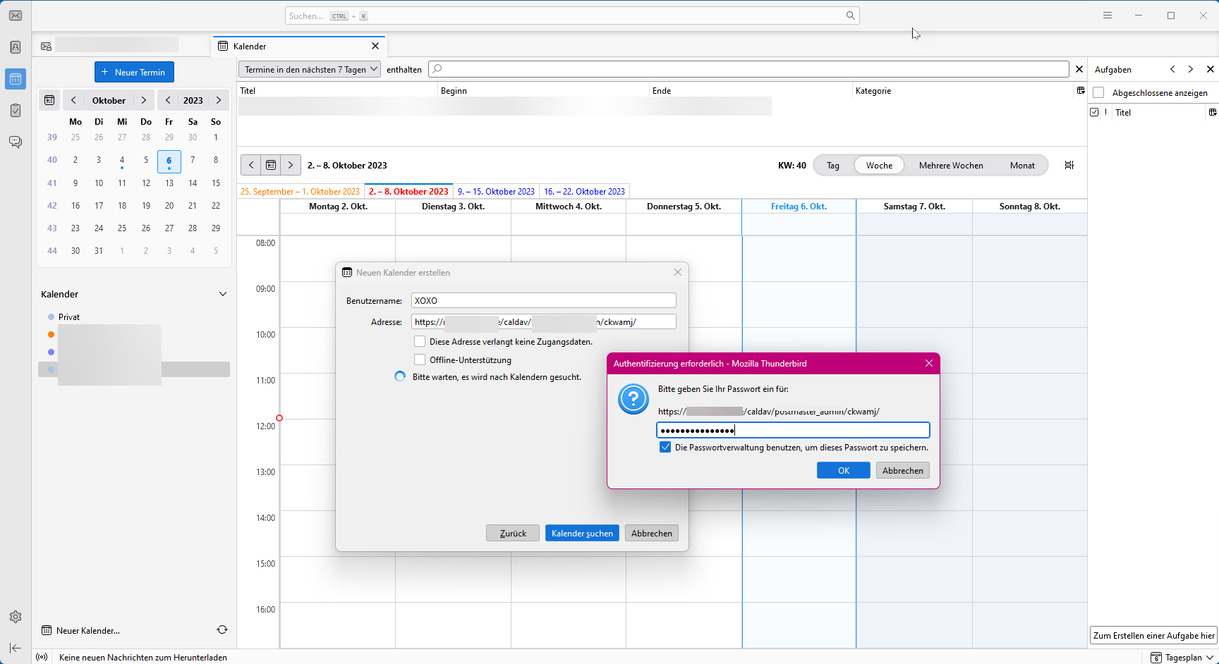Open the Tasks sidebar icon
1219x664 pixels.
(16, 111)
